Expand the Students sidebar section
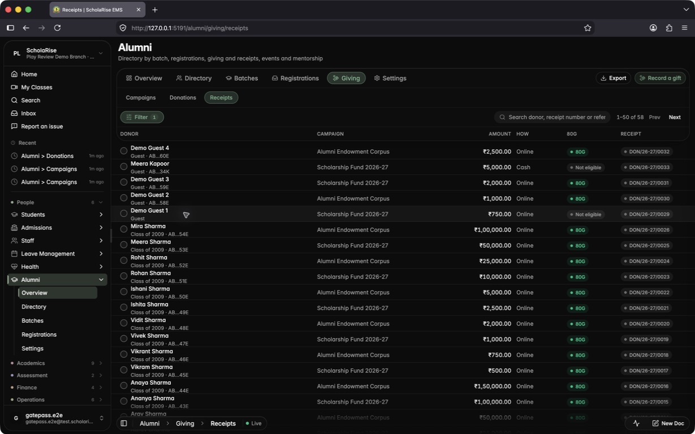The height and width of the screenshot is (434, 695). tap(101, 215)
